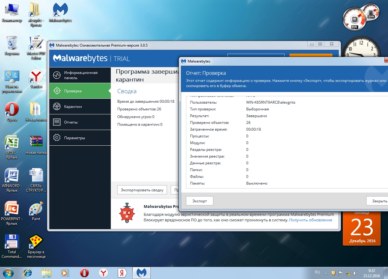Open the Карантин section in sidebar
The image size is (388, 279).
80,106
